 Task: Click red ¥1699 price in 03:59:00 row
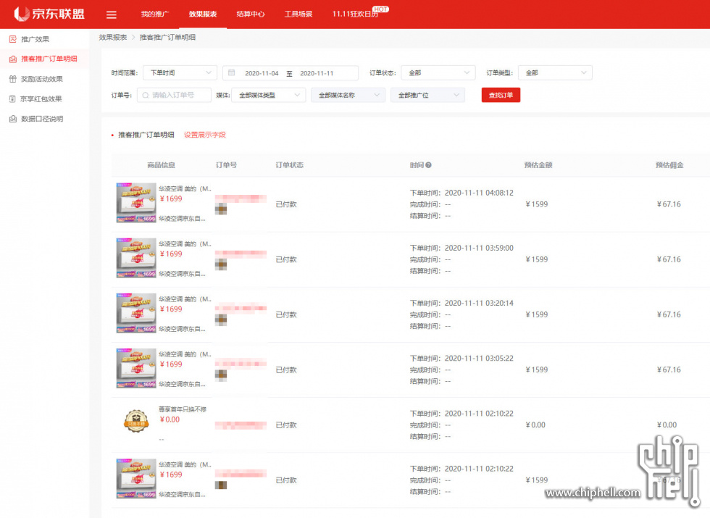pyautogui.click(x=171, y=254)
